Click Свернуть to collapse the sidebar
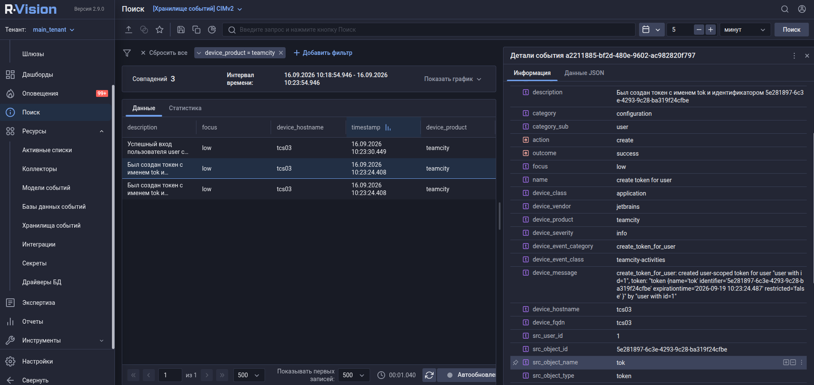Image resolution: width=814 pixels, height=385 pixels. tap(35, 380)
